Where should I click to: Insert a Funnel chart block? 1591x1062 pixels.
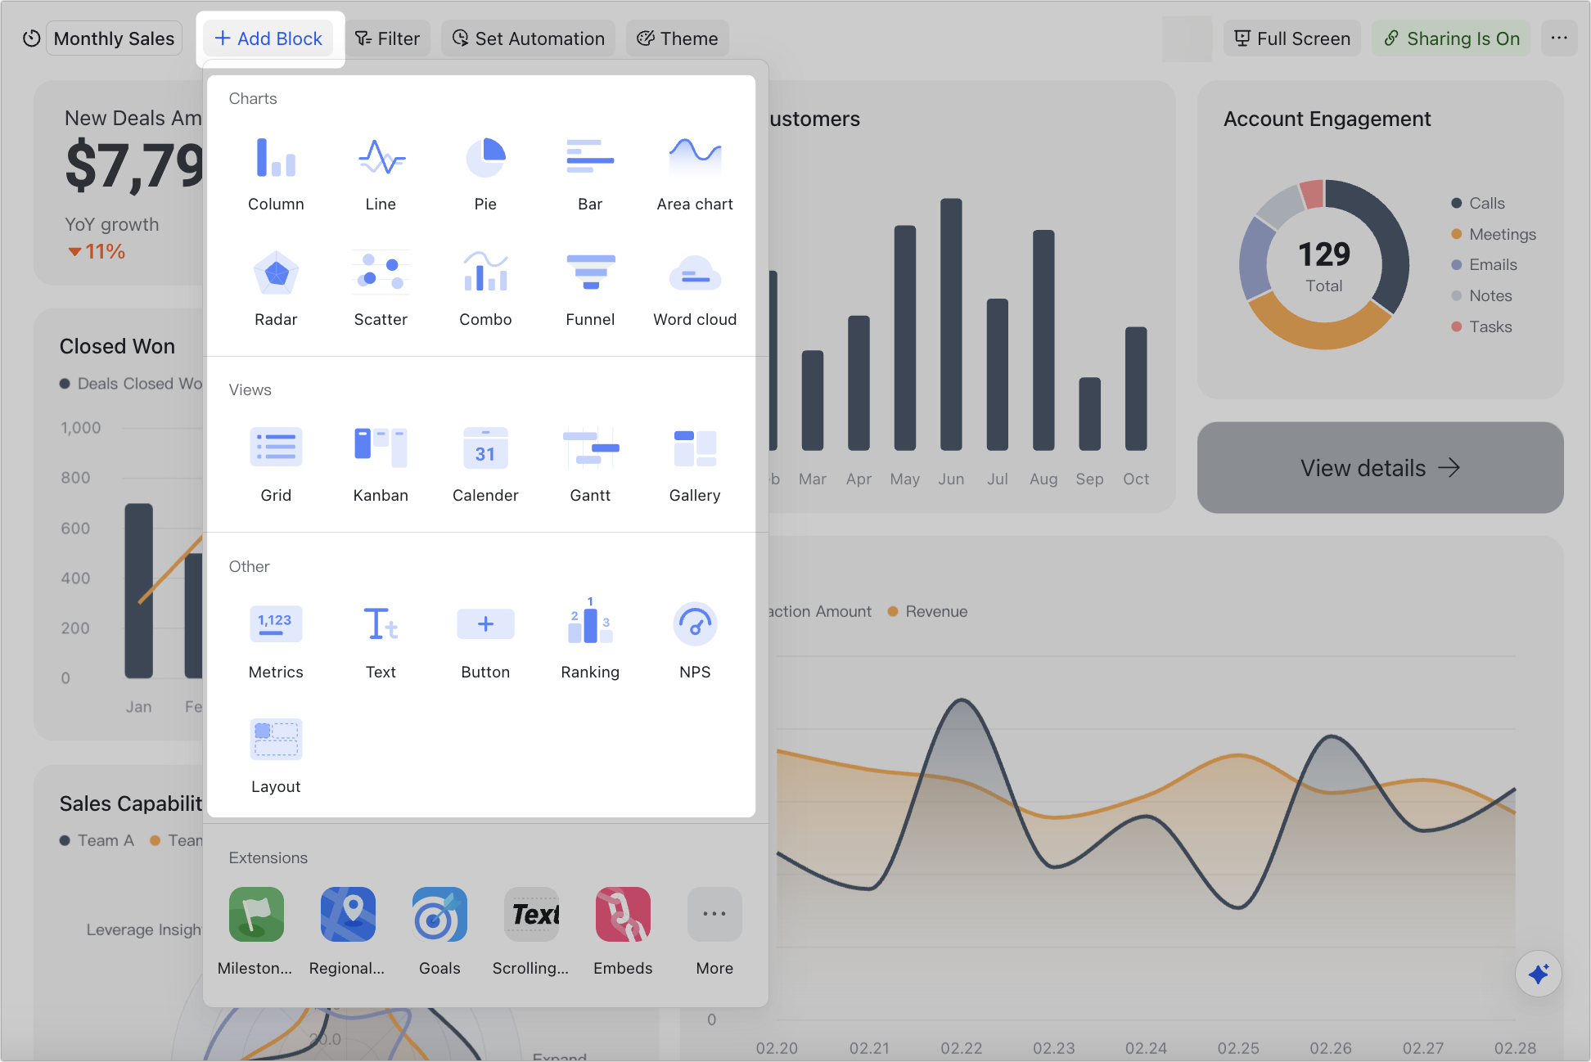590,289
